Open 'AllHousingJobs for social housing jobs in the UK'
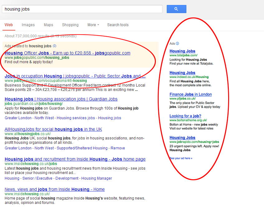264x207 pixels. pyautogui.click(x=53, y=129)
